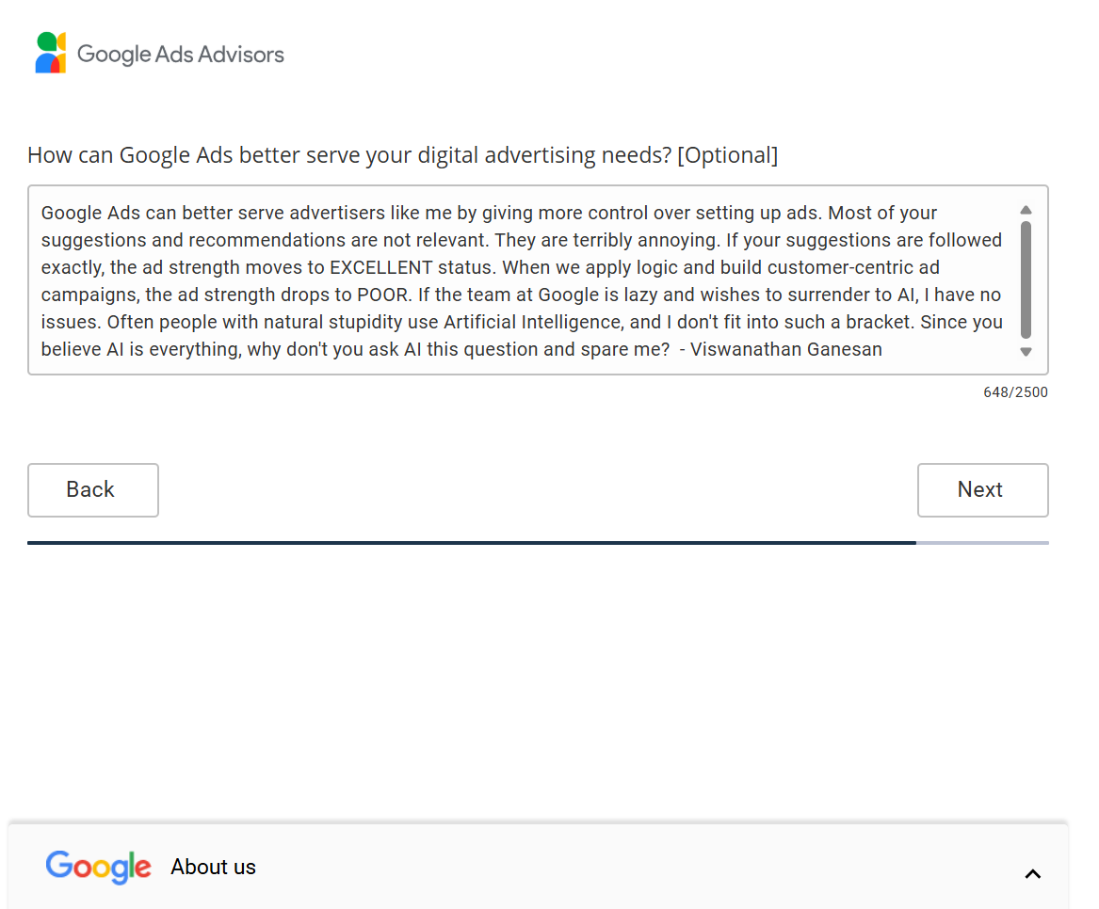Click the scrollbar up arrow in textbox
1099x909 pixels.
coord(1026,208)
